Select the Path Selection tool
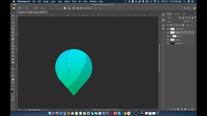Viewport: 207px width, 116px height. tap(13, 72)
